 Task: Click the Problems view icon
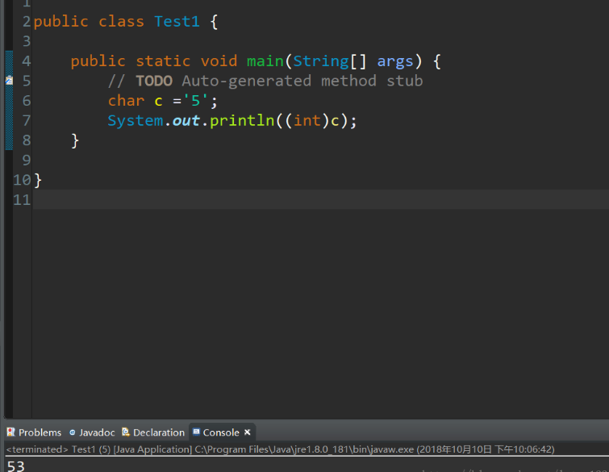pyautogui.click(x=10, y=432)
